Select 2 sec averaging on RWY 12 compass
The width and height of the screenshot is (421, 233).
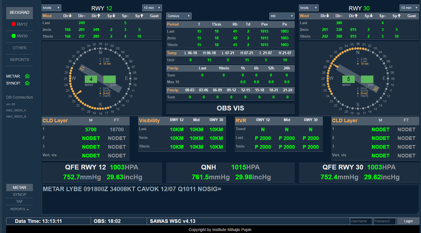click(x=100, y=59)
